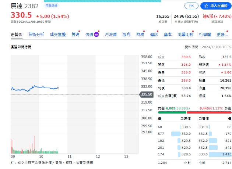Click the red 外盤 ratio bar

209,112
